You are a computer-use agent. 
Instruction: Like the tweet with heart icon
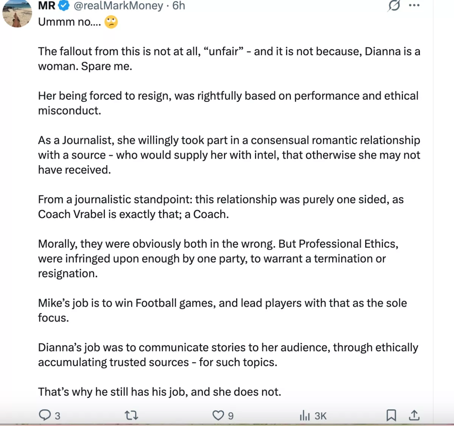pyautogui.click(x=218, y=415)
